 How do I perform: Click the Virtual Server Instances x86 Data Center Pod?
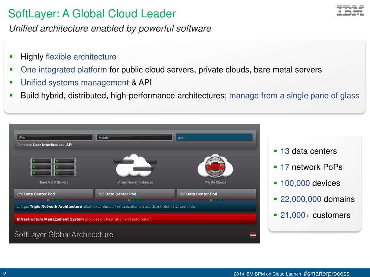(135, 194)
